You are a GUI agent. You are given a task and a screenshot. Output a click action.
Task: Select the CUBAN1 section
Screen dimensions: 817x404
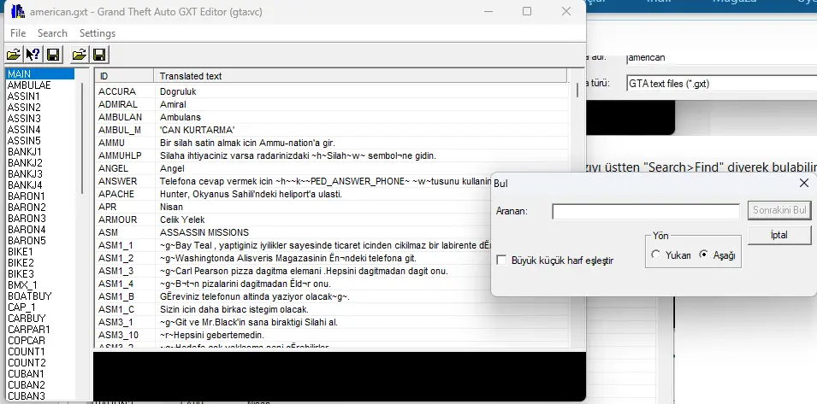(x=40, y=374)
